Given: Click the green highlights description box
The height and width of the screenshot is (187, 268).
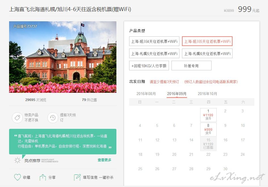Looking at the screenshot, I should click(63, 142).
